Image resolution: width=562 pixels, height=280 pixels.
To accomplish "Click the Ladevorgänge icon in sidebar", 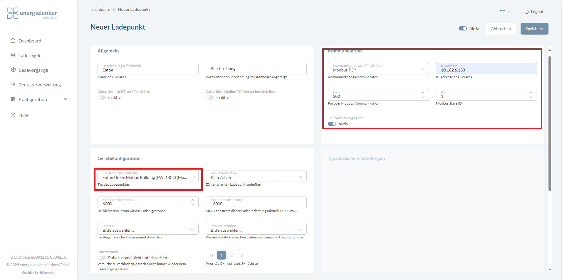I will pos(13,70).
